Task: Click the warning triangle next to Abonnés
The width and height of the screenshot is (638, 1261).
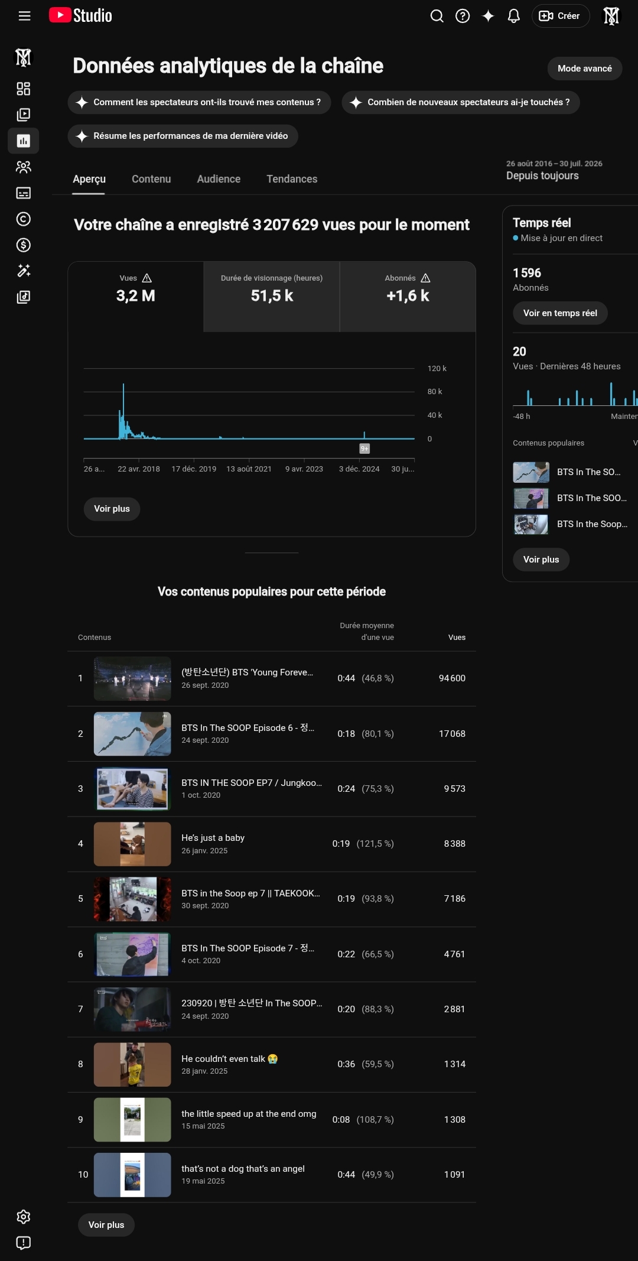Action: coord(425,278)
